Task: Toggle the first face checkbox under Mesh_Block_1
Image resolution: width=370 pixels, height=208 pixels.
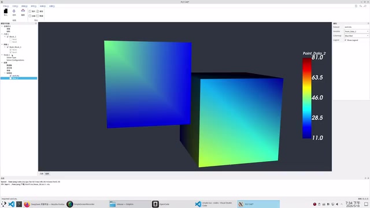Action: click(x=10, y=50)
